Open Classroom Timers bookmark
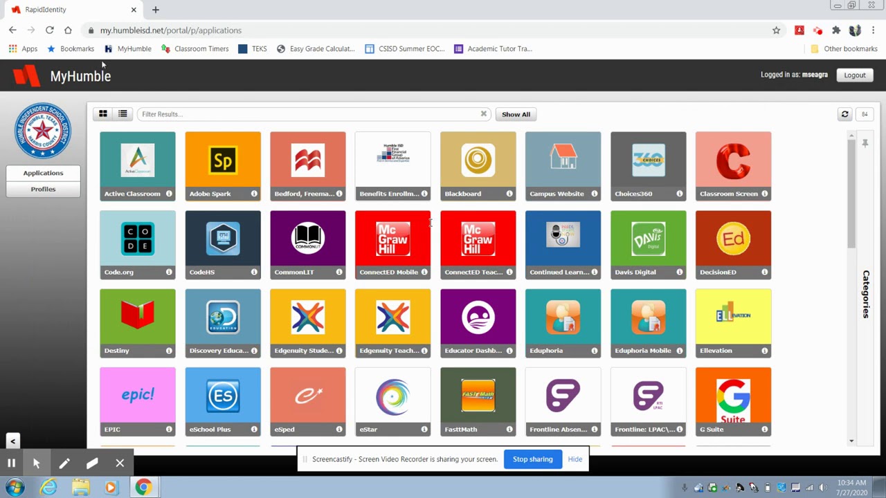Viewport: 886px width, 498px height. (195, 48)
